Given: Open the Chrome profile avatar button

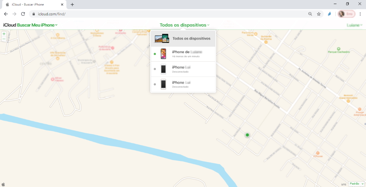Looking at the screenshot, I should click(346, 14).
